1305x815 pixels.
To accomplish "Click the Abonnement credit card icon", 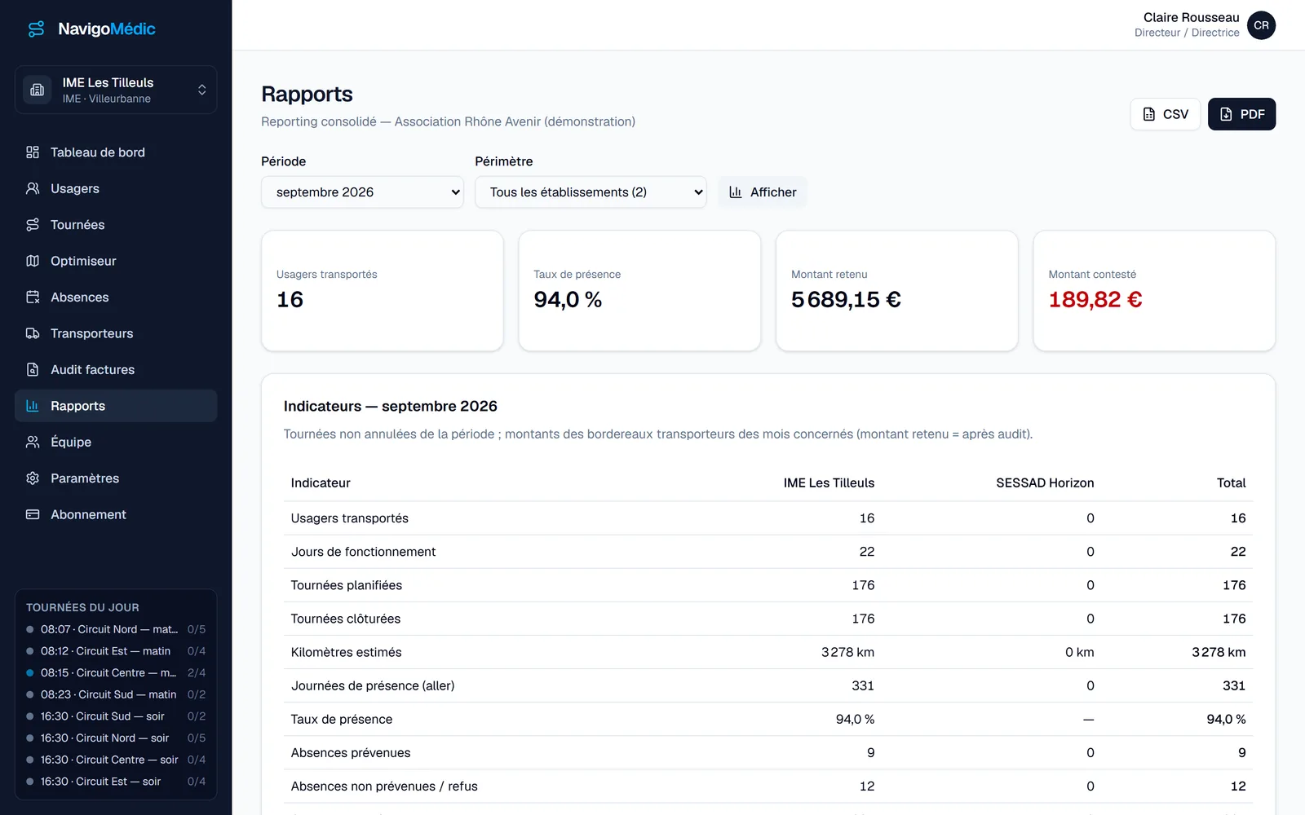I will tap(33, 514).
